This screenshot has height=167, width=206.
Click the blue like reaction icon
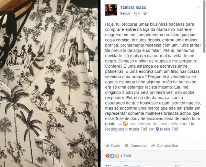click(112, 156)
